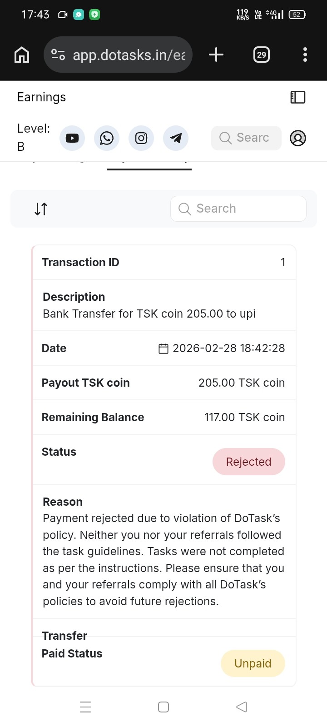The image size is (327, 727).
Task: Open the browser three-dot menu
Action: (x=305, y=55)
